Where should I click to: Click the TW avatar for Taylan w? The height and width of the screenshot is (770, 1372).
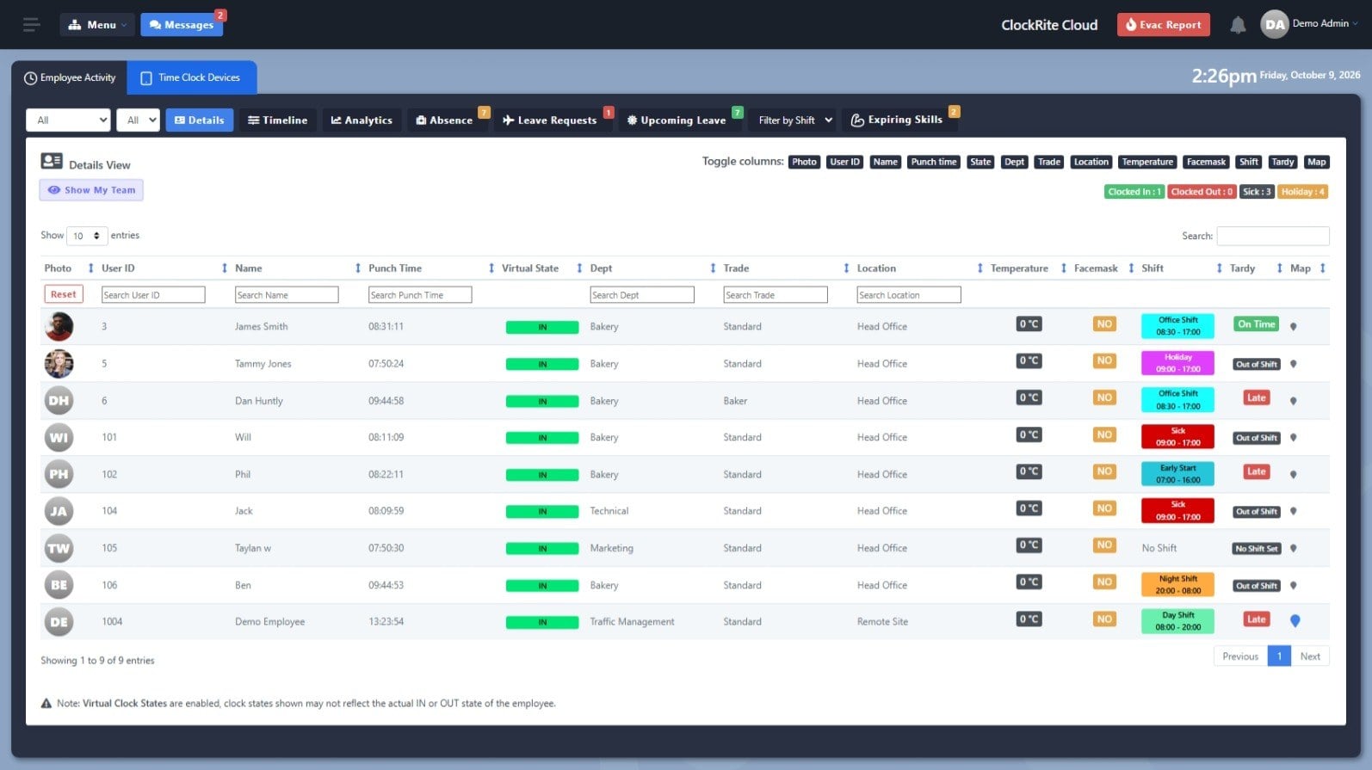59,548
